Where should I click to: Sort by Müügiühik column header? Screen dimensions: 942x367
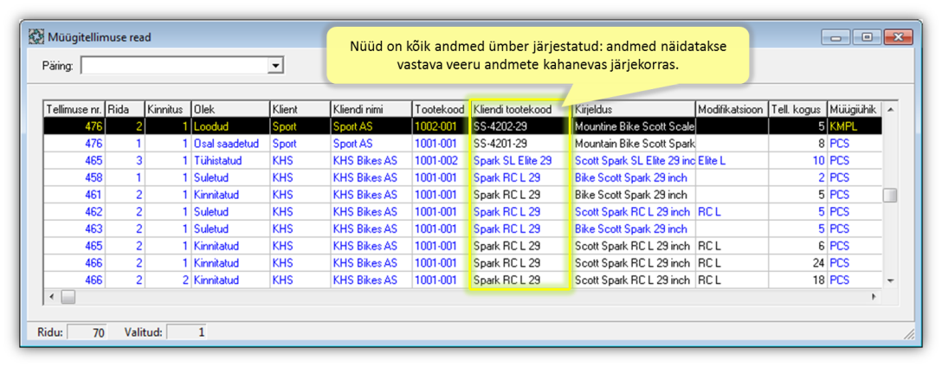click(x=855, y=109)
